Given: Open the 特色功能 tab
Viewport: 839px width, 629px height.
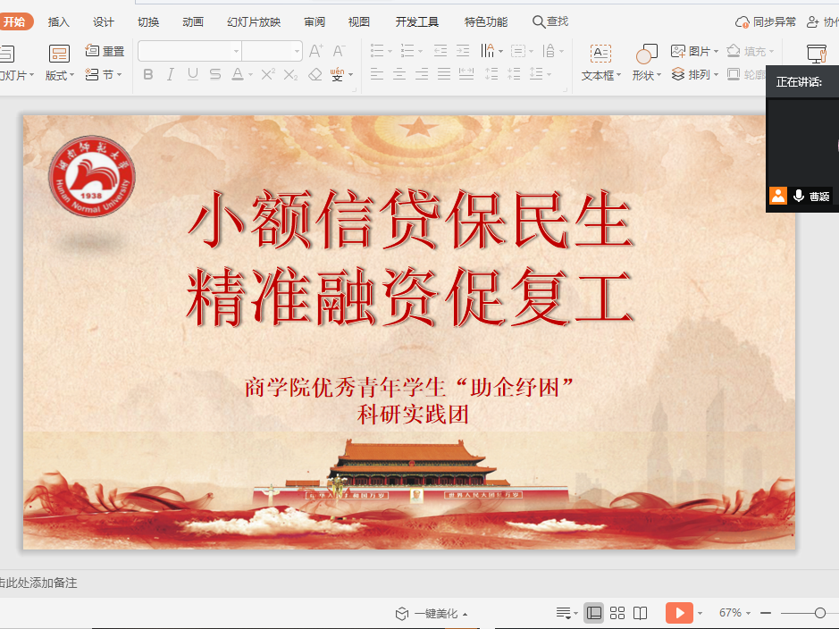Looking at the screenshot, I should click(x=486, y=22).
